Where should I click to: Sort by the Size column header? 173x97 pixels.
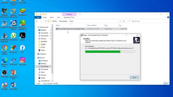123,25
